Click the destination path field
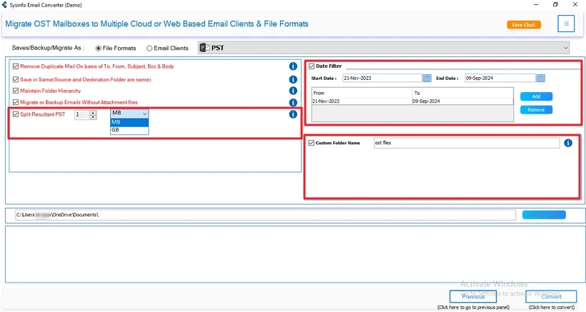Image resolution: width=586 pixels, height=312 pixels. (265, 215)
